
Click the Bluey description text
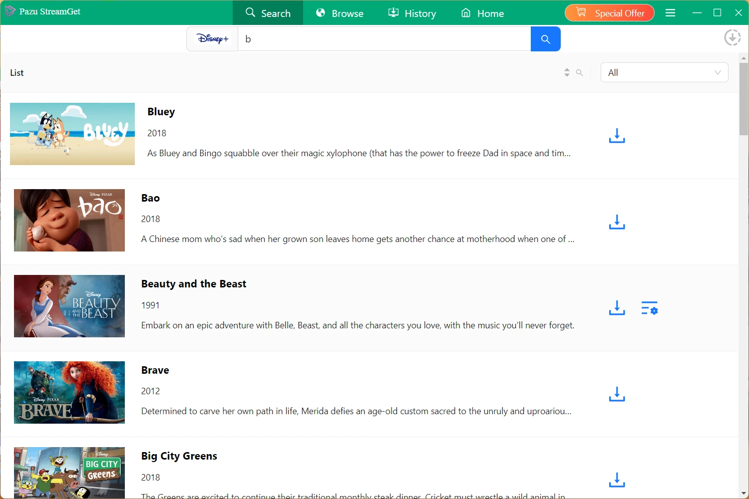coord(359,153)
